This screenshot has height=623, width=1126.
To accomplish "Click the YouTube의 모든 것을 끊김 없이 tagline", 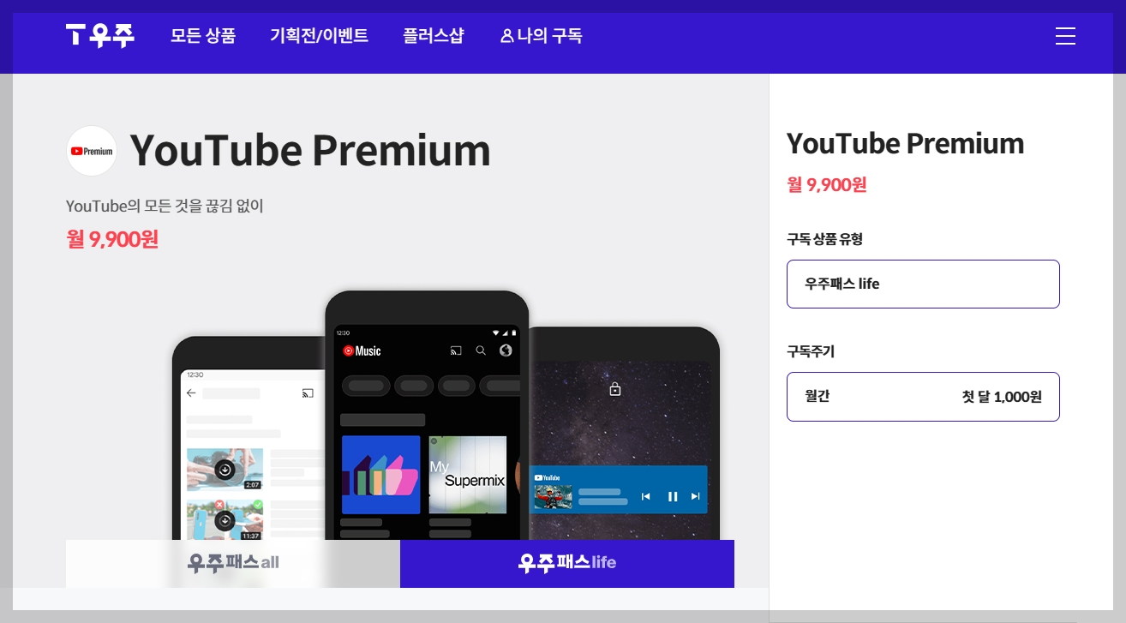I will tap(165, 206).
